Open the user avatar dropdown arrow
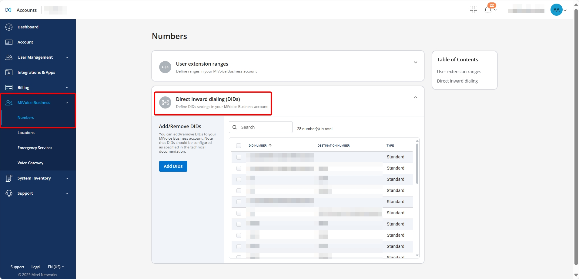The height and width of the screenshot is (279, 579). [x=565, y=10]
